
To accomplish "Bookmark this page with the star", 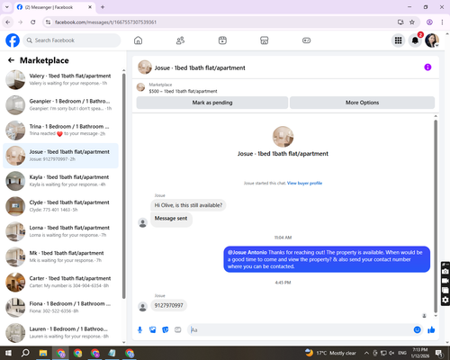I will (x=412, y=22).
